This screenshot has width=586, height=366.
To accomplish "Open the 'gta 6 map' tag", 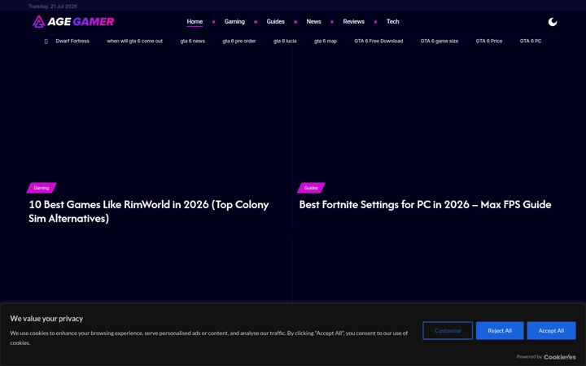I will (326, 41).
